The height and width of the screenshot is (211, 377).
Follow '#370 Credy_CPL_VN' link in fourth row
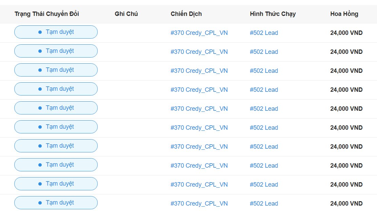pos(199,90)
